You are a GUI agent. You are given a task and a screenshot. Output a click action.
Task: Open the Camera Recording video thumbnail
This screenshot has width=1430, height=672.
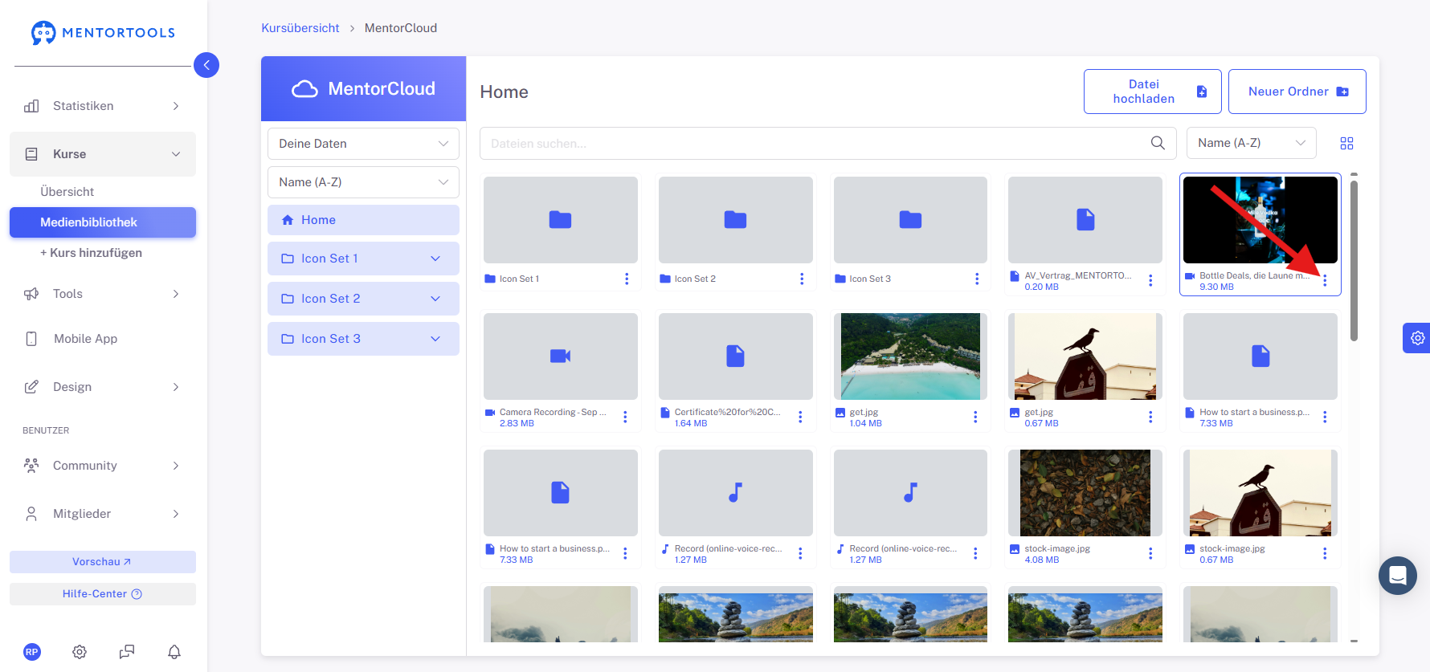tap(561, 356)
